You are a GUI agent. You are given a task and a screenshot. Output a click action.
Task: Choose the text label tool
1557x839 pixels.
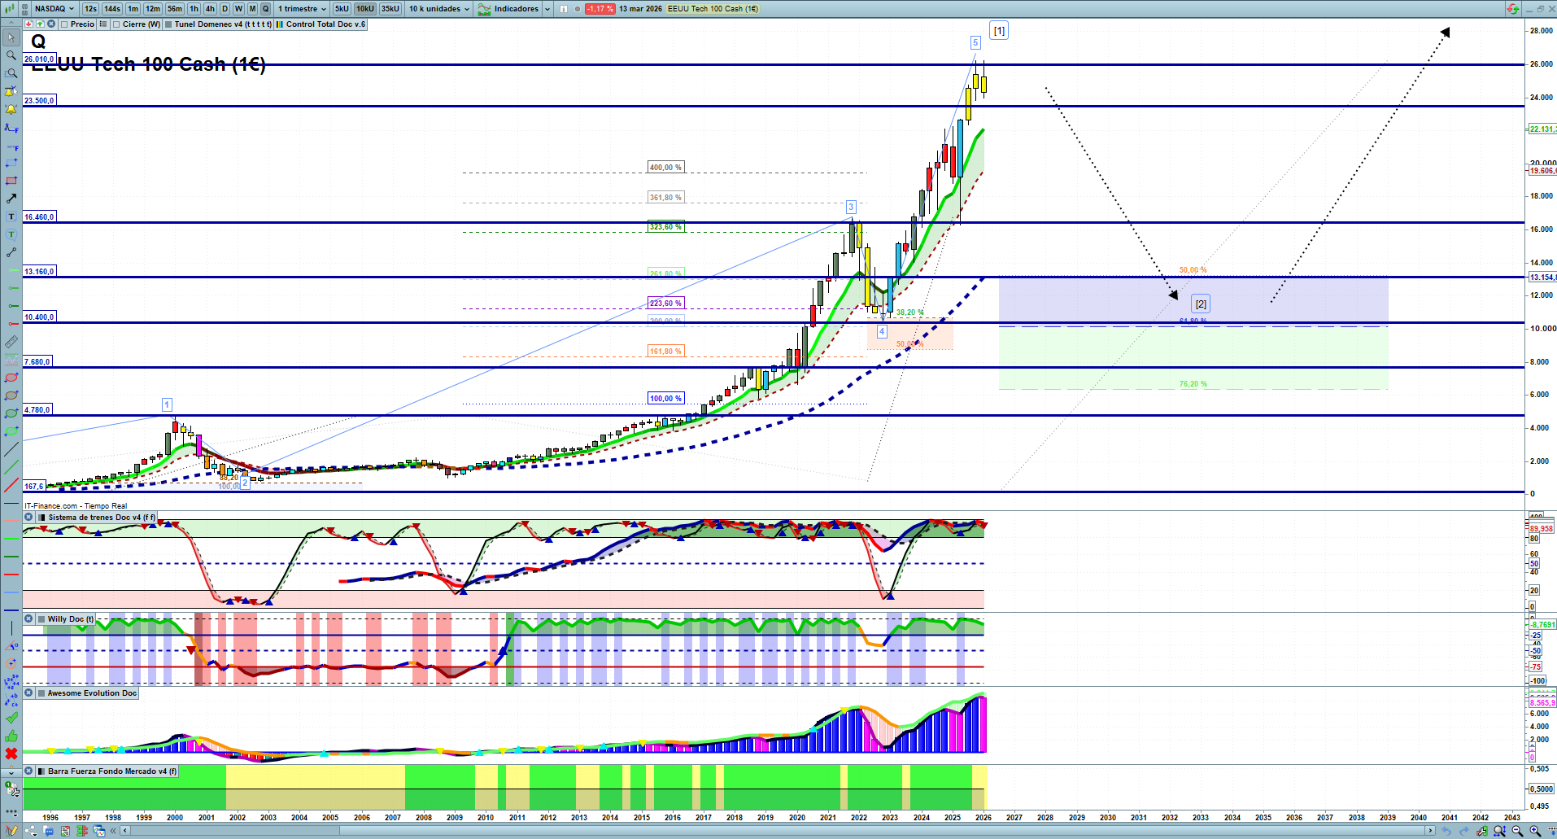coord(11,216)
